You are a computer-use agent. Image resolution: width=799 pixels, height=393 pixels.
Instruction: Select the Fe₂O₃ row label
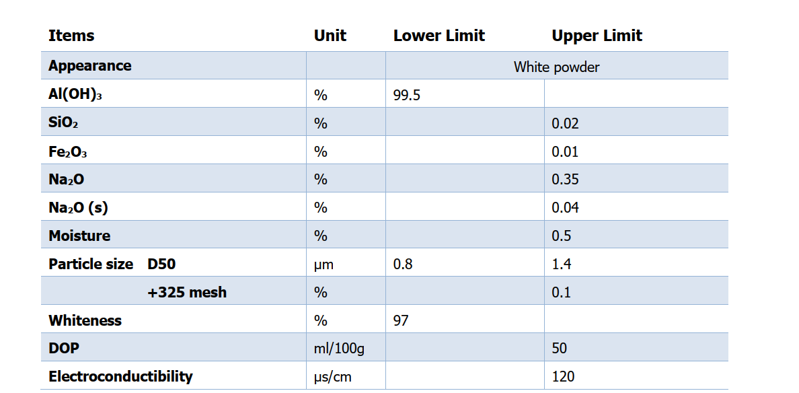pyautogui.click(x=67, y=152)
